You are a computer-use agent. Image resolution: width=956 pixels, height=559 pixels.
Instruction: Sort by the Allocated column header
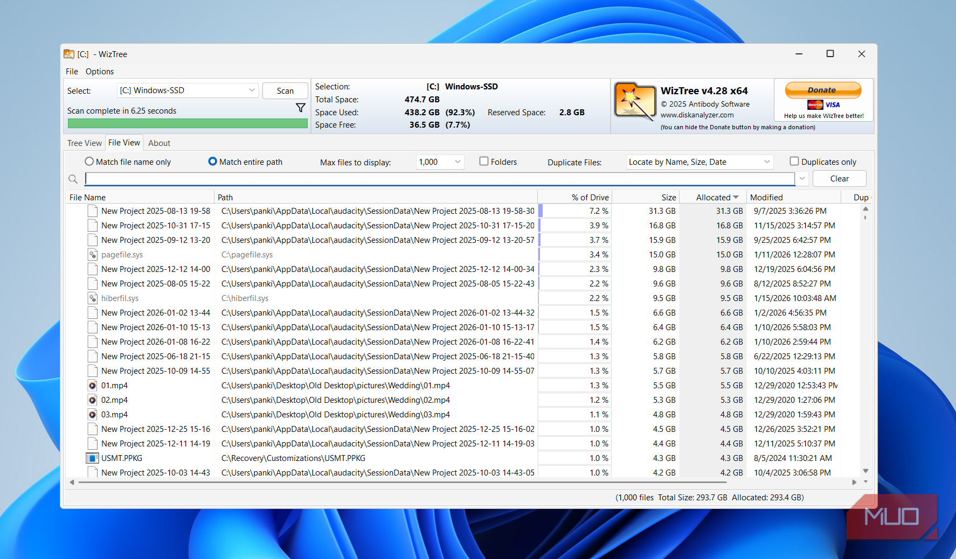[713, 198]
